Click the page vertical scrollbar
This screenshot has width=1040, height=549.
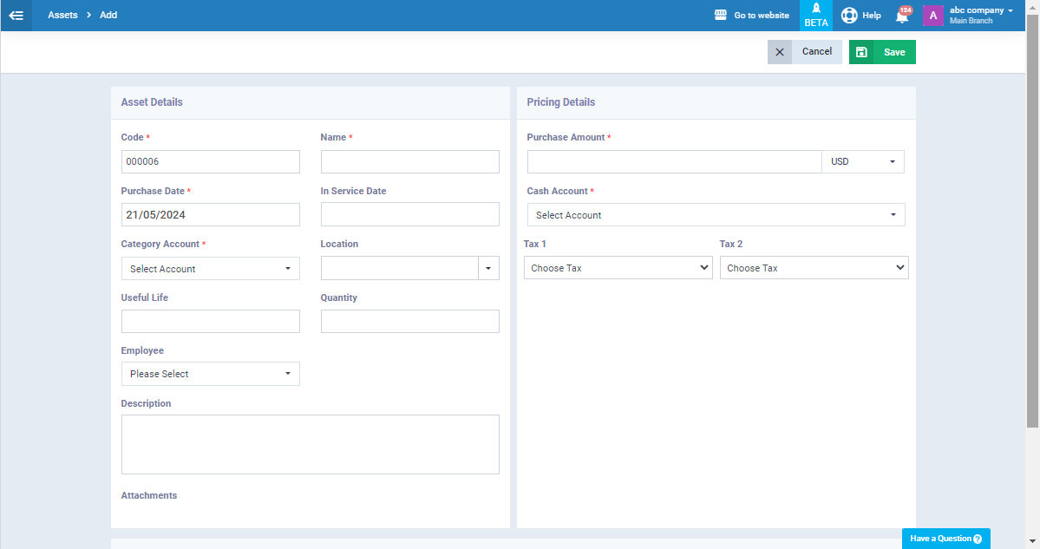1033,220
